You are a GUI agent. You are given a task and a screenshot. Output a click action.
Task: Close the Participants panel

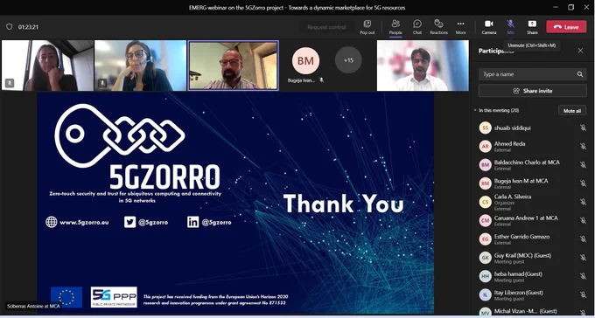point(580,51)
